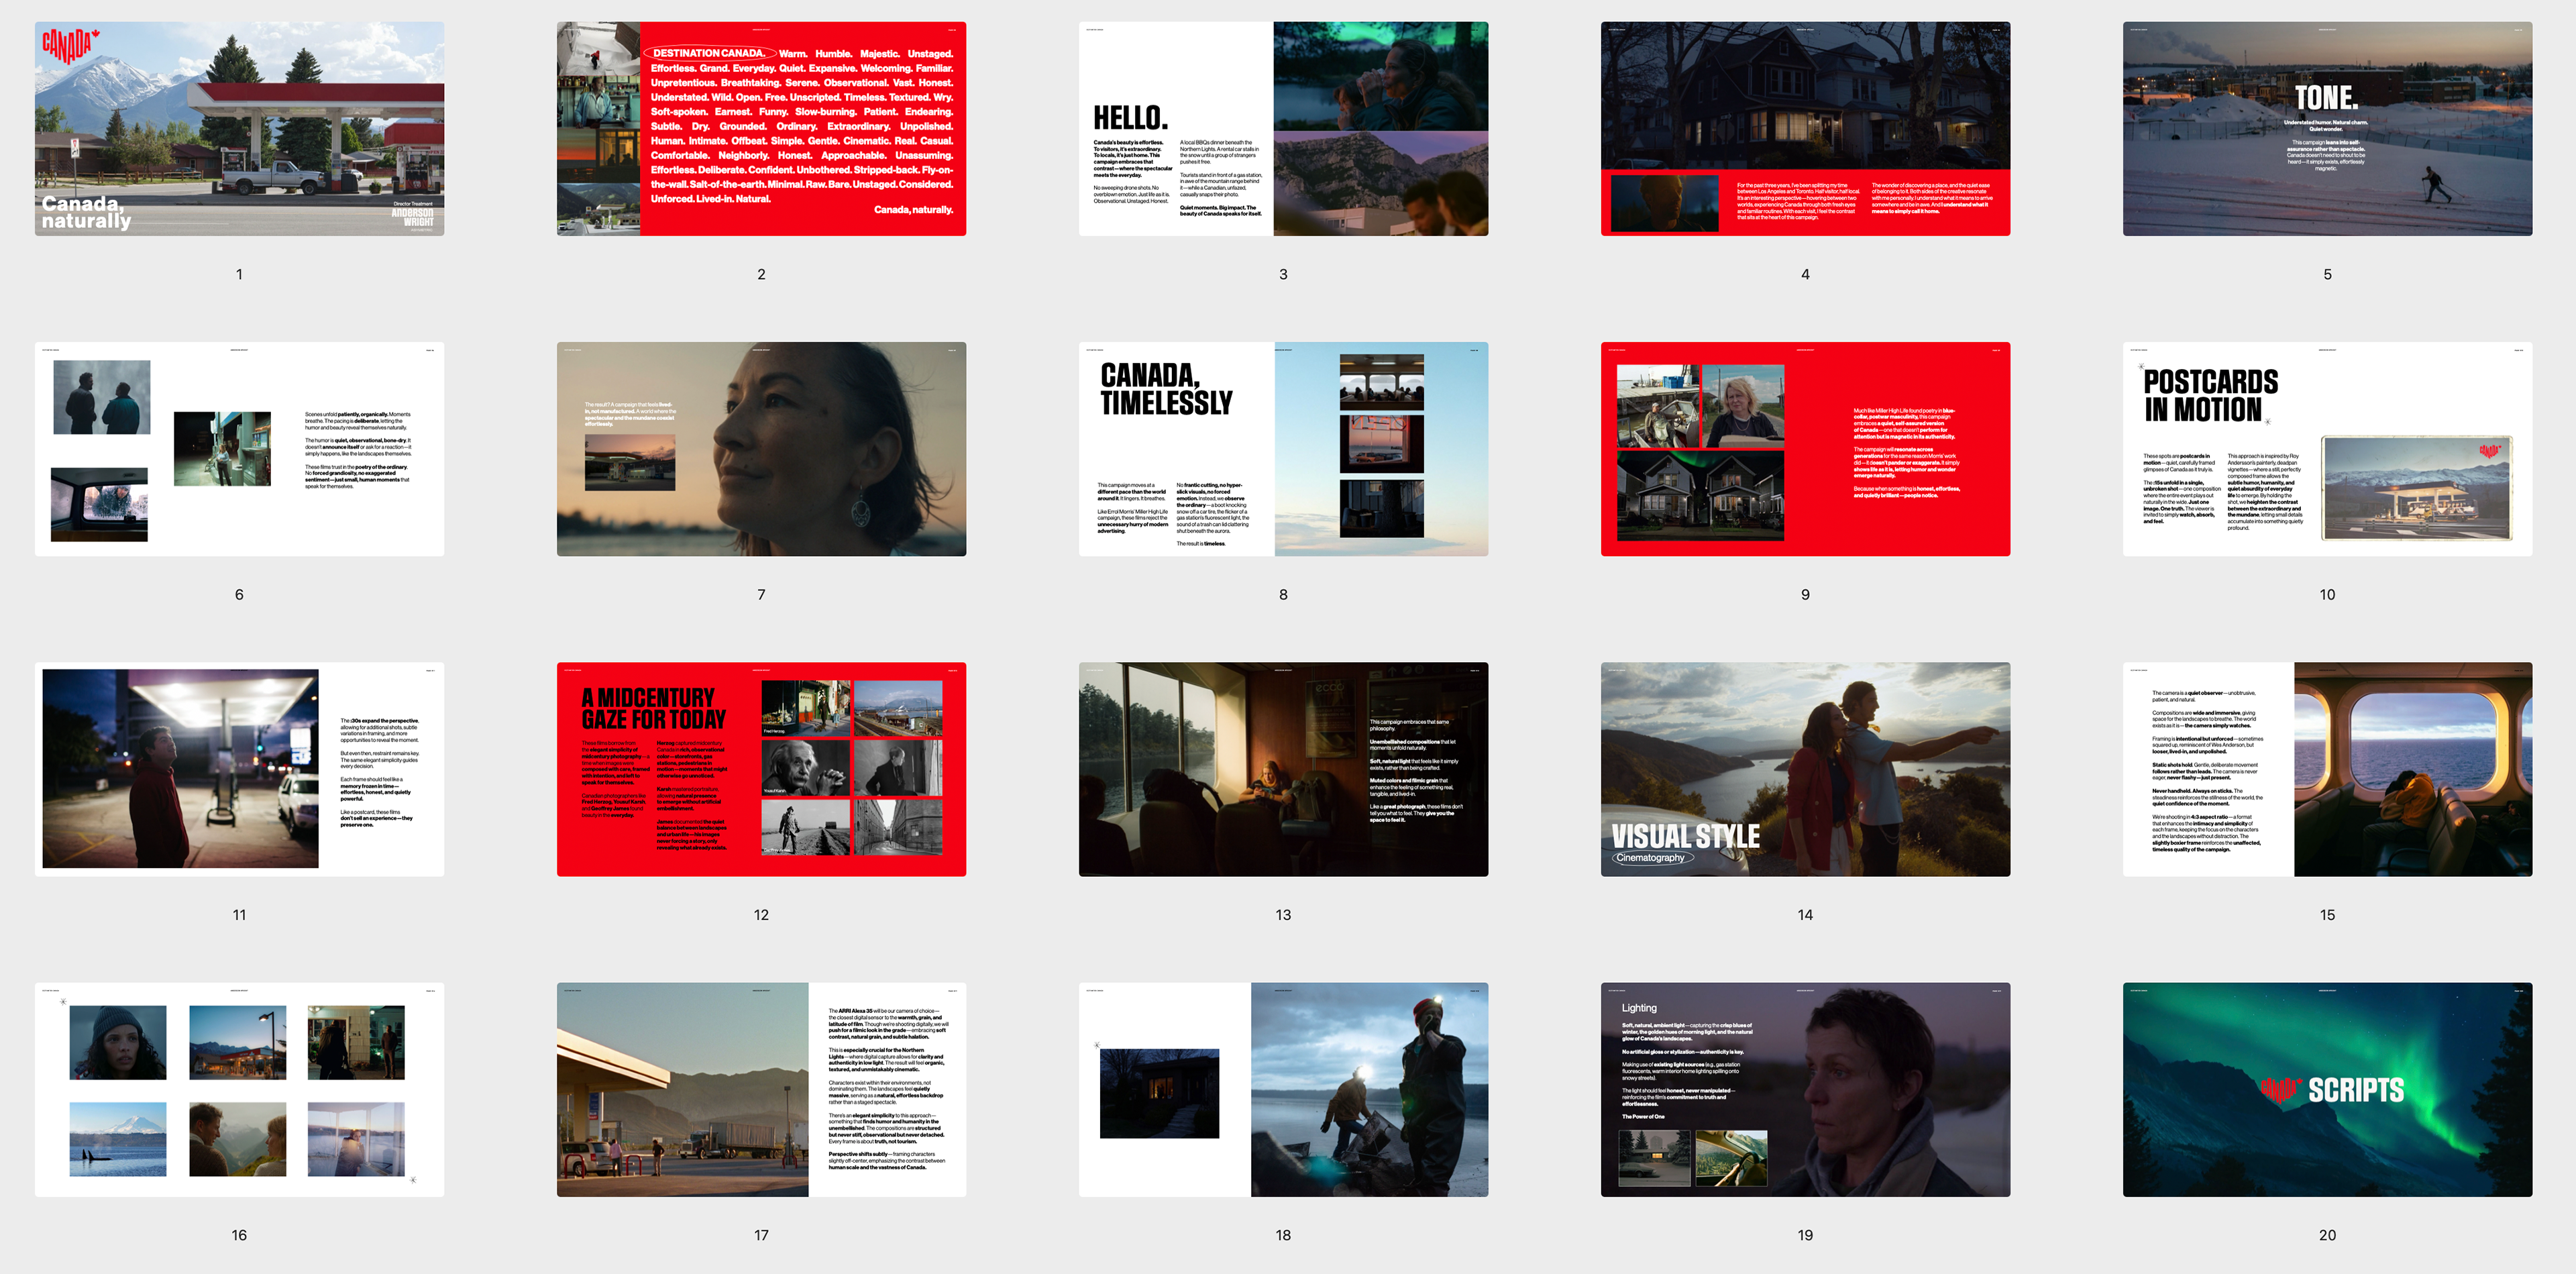This screenshot has width=2576, height=1274.
Task: Open slide 18 headlamp fishermen photo
Action: coord(1283,1089)
